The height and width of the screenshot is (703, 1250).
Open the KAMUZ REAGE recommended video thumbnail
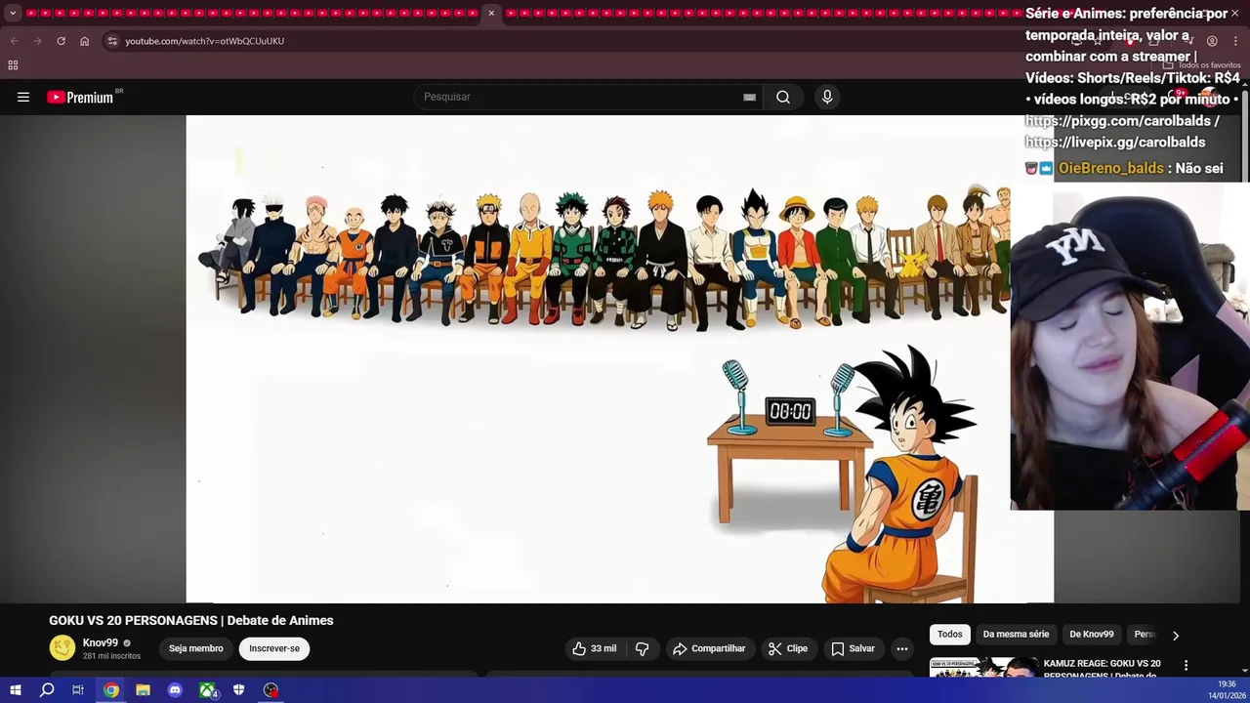click(x=983, y=667)
